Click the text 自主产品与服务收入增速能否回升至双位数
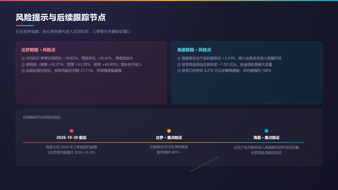 coord(266,147)
